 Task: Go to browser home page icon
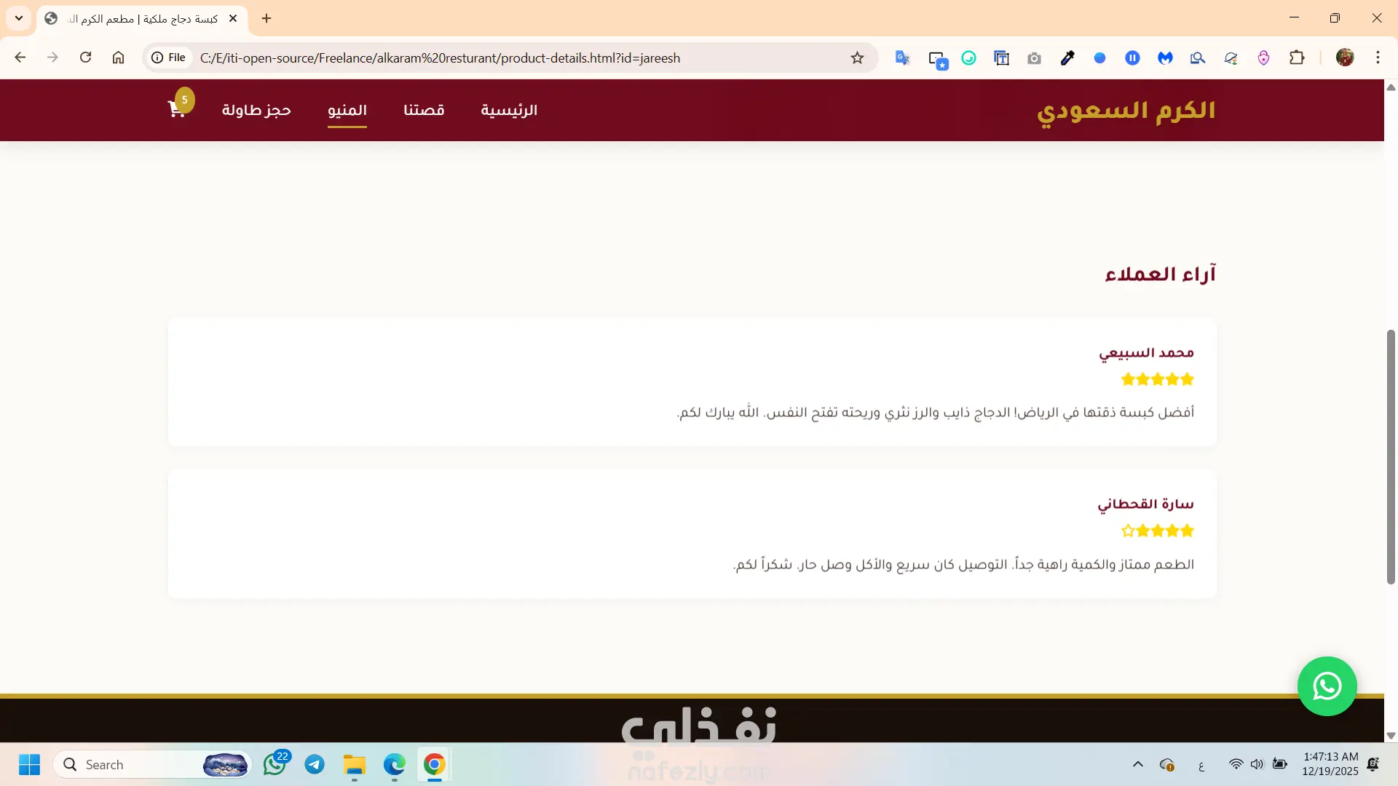pyautogui.click(x=118, y=57)
